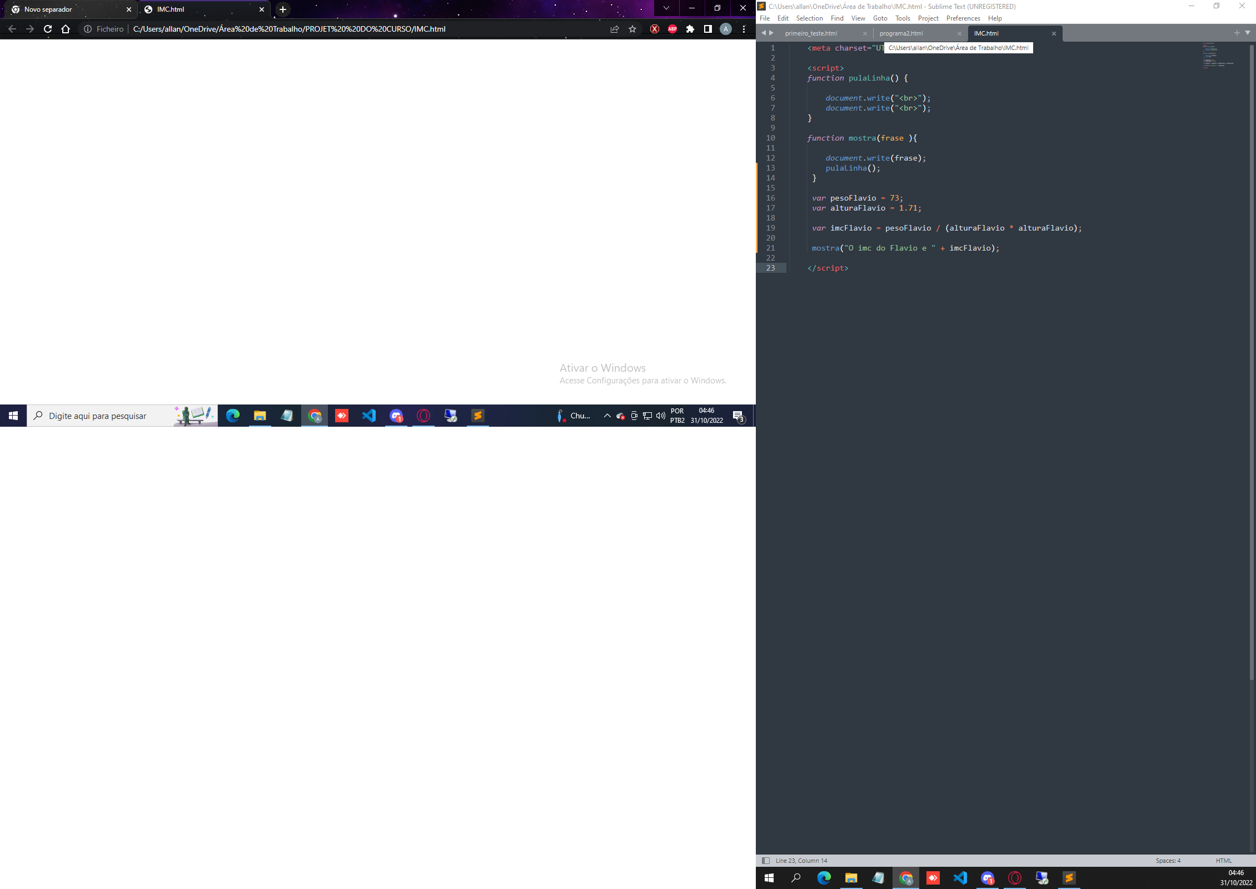Screen dimensions: 1256x889
Task: Change syntax via HTML status label
Action: click(x=1224, y=861)
